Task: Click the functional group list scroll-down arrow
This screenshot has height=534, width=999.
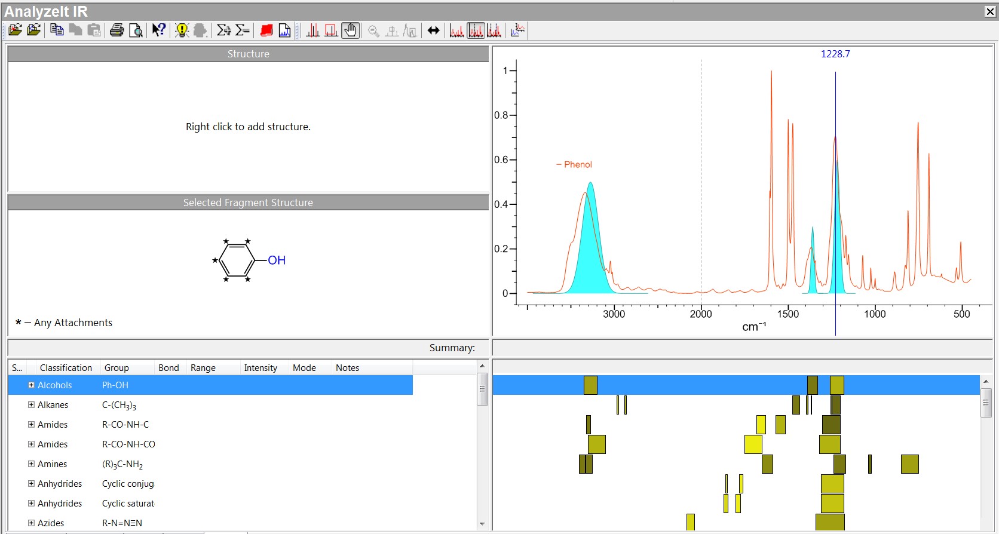Action: [x=482, y=524]
